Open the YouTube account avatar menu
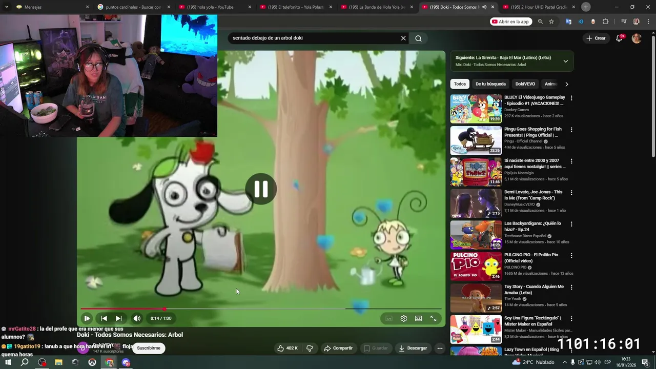The image size is (656, 369). point(637,38)
